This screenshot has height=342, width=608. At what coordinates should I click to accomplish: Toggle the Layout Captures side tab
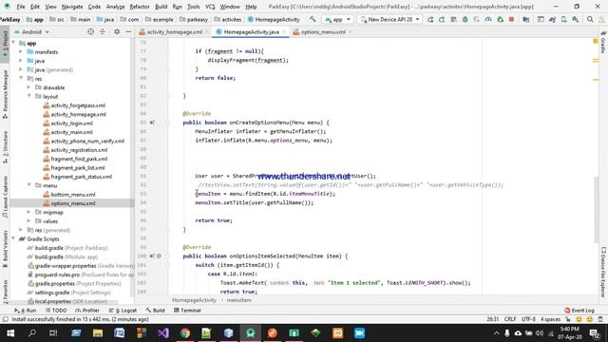tap(5, 197)
